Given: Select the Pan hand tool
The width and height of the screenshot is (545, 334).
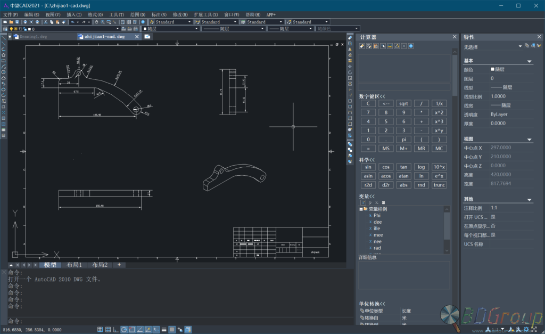Looking at the screenshot, I should (x=97, y=22).
